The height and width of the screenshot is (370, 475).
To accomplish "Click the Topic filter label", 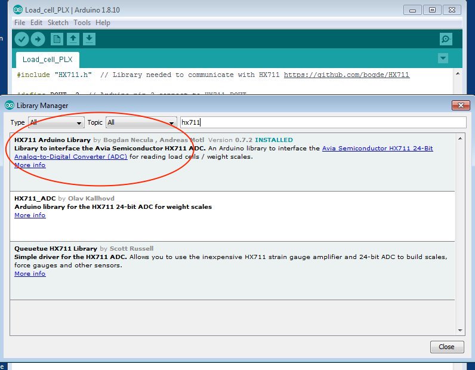I will pos(95,122).
